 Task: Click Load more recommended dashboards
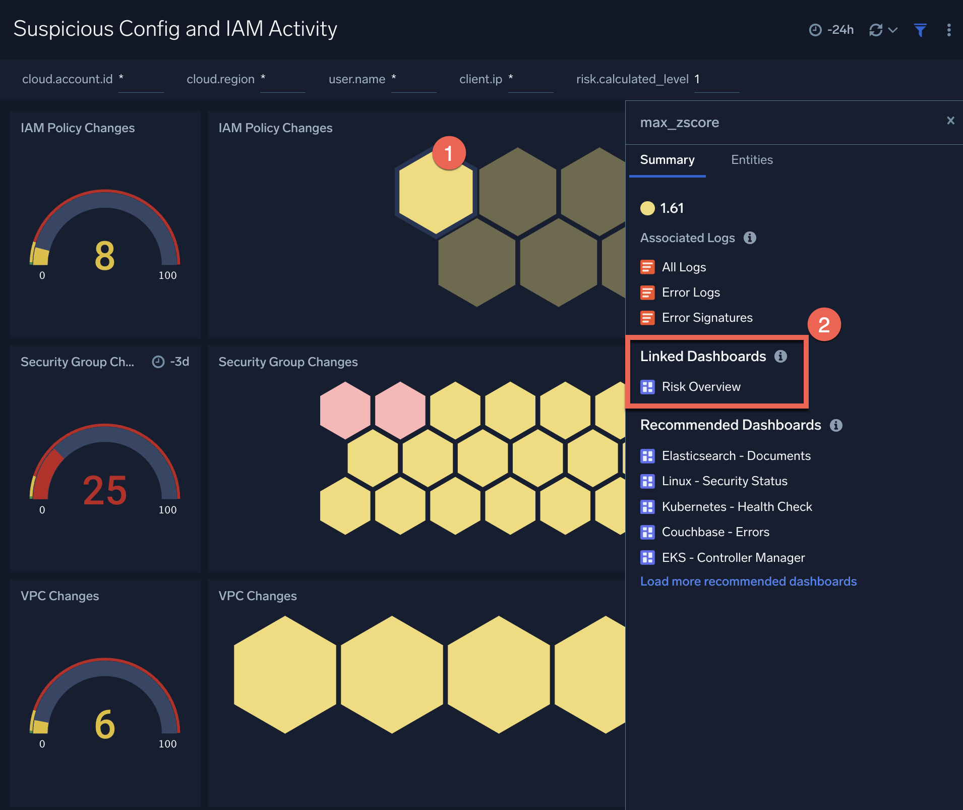pyautogui.click(x=748, y=581)
